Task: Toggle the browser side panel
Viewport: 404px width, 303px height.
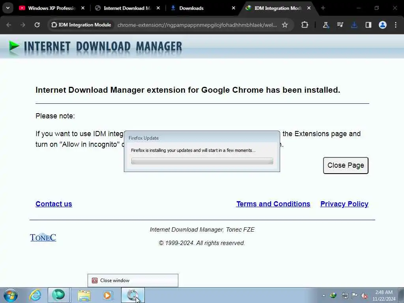Action: tap(368, 25)
